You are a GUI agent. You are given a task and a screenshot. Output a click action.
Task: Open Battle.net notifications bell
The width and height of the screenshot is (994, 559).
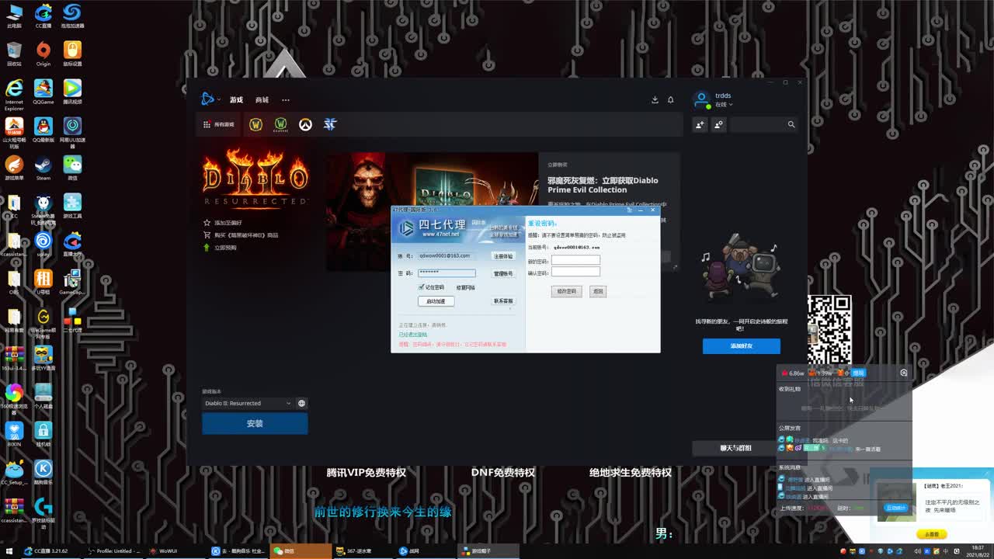671,99
